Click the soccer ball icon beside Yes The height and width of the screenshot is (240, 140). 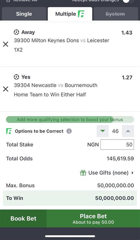coord(16,77)
